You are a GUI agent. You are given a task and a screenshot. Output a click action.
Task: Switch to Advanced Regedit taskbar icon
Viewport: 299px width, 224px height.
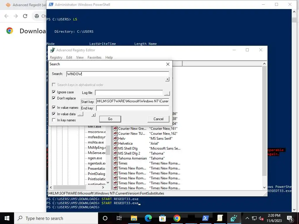click(x=234, y=218)
